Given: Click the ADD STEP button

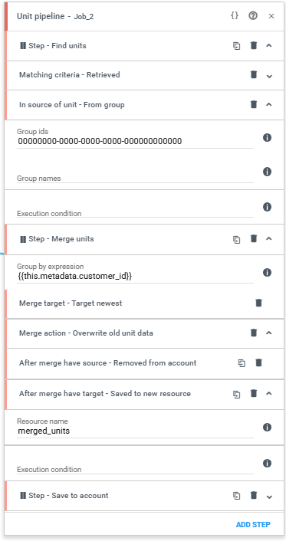Looking at the screenshot, I should (253, 524).
